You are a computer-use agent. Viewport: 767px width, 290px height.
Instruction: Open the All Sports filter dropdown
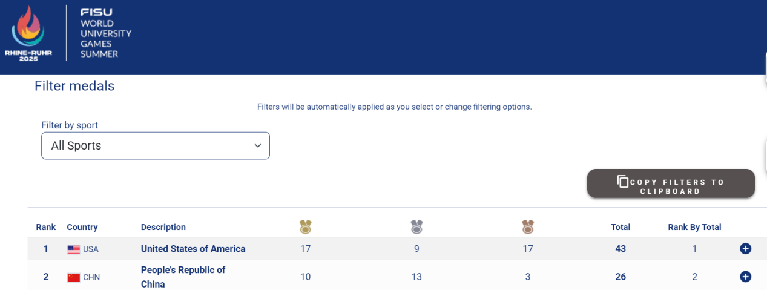pos(156,146)
